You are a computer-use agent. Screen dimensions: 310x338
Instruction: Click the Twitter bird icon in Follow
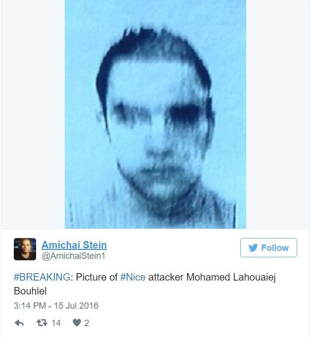[253, 248]
